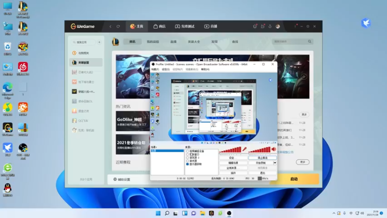
Task: Go to the previous banner slide
Action: pyautogui.click(x=121, y=77)
